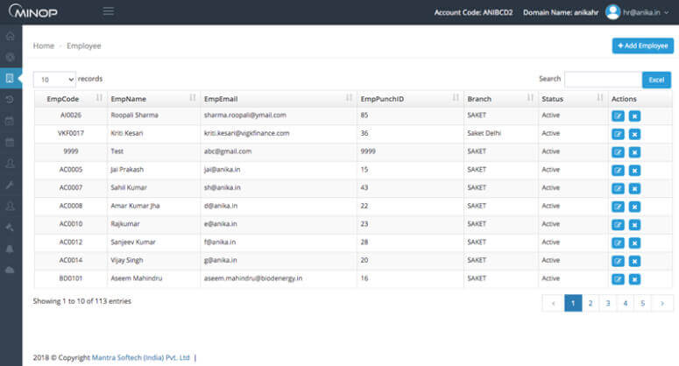Image resolution: width=679 pixels, height=366 pixels.
Task: Edit employee Roopali Sharma's record
Action: pyautogui.click(x=618, y=115)
